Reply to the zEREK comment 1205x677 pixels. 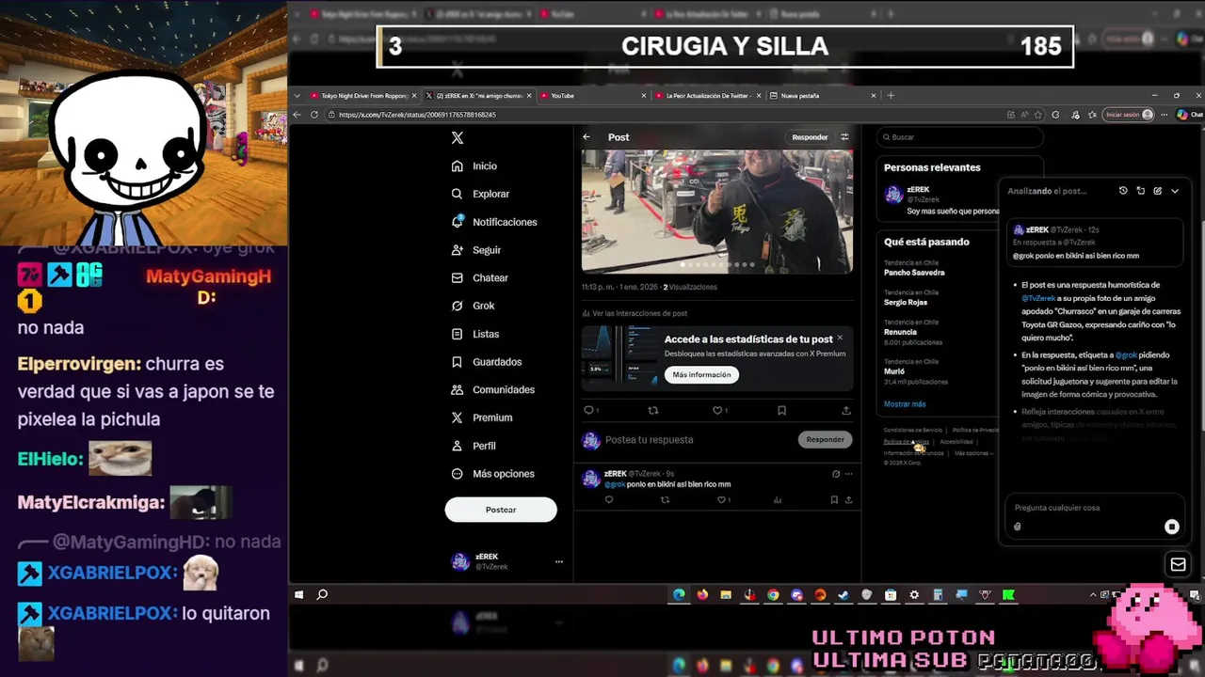click(609, 500)
